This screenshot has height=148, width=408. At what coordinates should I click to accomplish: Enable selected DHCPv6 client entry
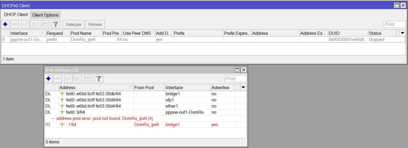click(25, 24)
